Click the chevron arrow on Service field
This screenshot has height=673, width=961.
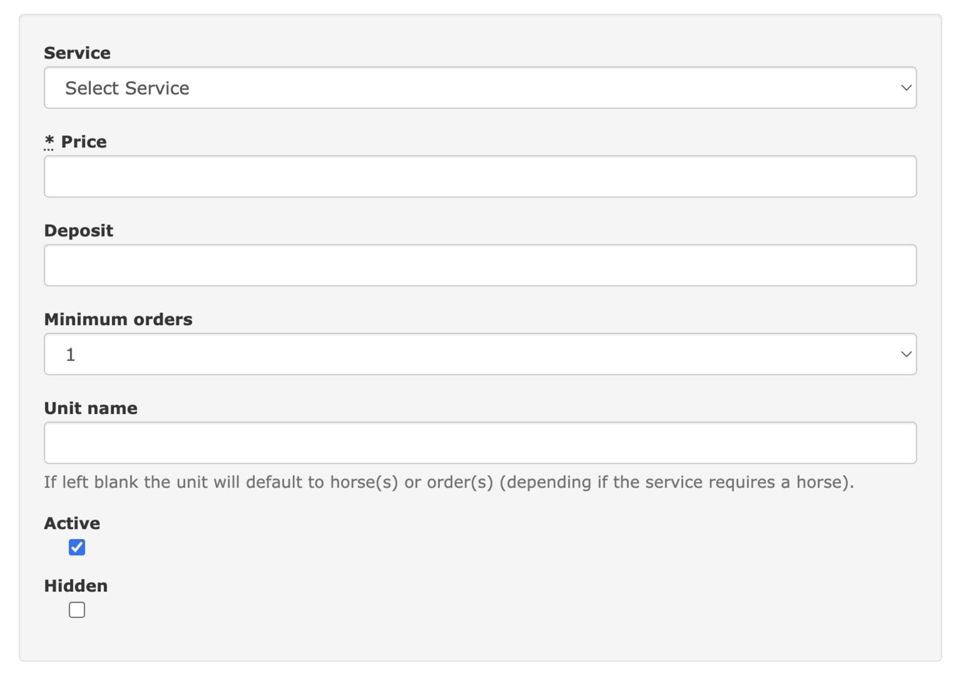pos(906,88)
